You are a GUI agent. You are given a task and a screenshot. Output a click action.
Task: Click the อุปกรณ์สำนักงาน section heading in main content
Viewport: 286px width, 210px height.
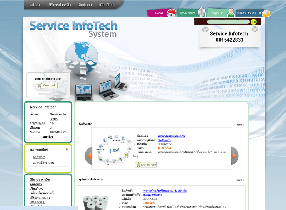(x=91, y=179)
